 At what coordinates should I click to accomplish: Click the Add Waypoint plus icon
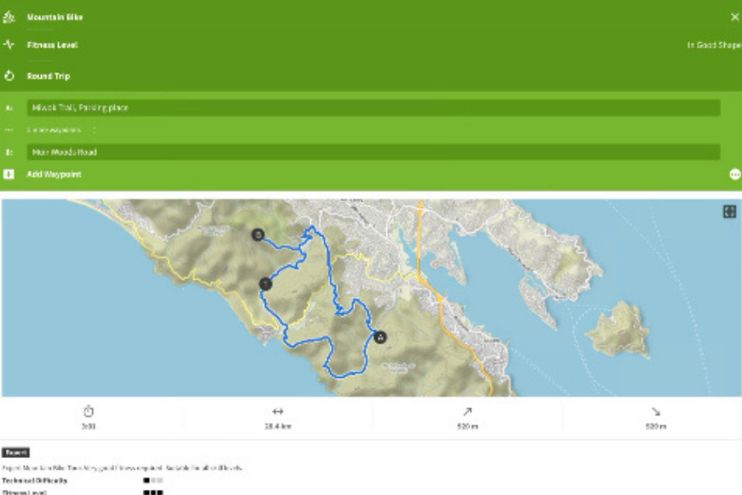tap(9, 174)
